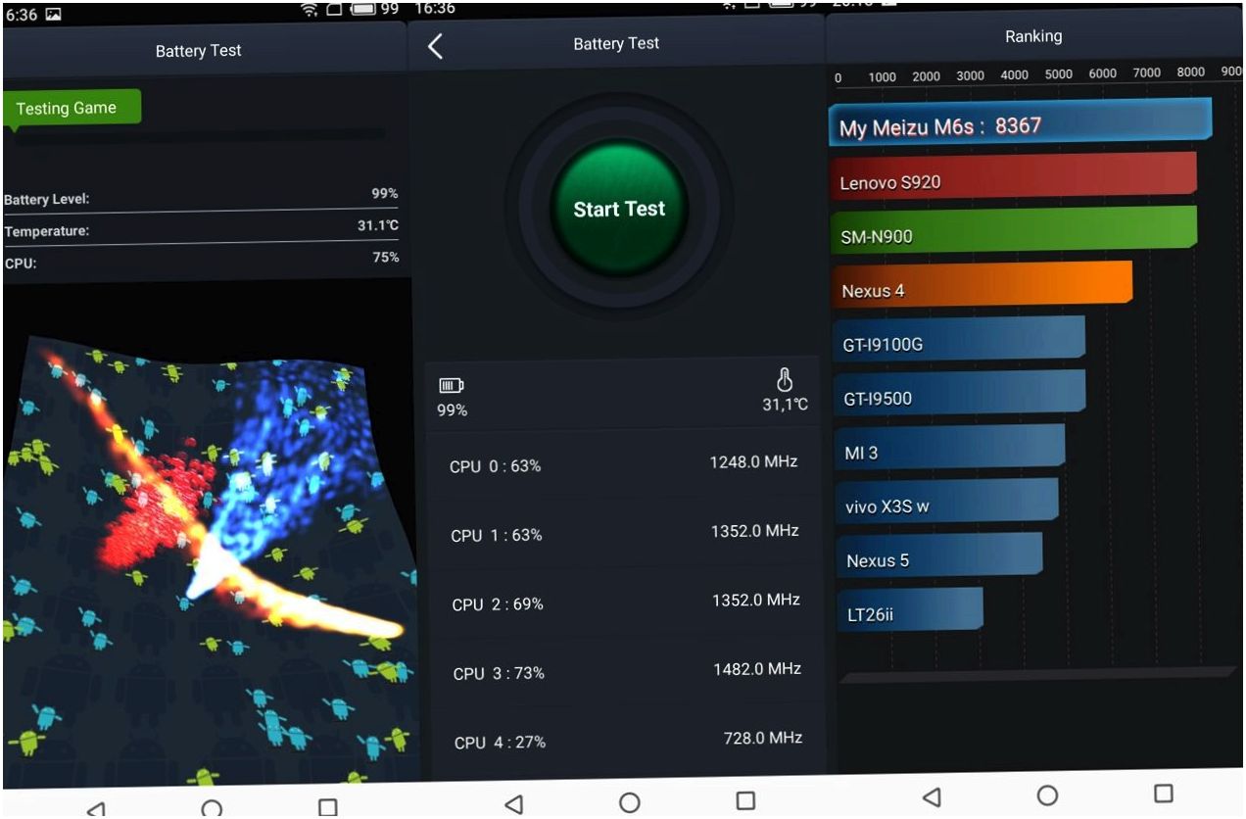Tap the 728.0 MHz frequency value

[763, 739]
